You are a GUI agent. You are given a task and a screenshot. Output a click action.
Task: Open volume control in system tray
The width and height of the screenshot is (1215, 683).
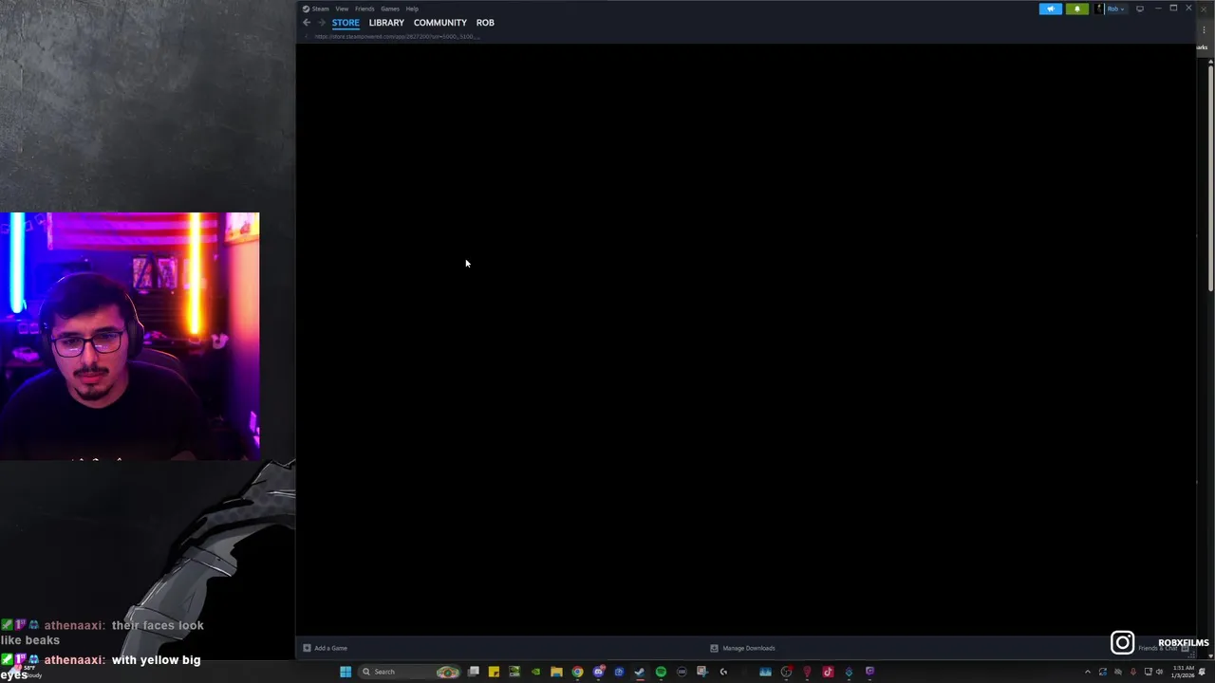1159,672
